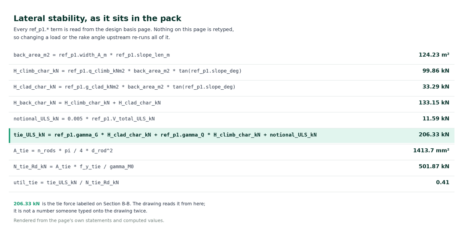Screen dimensions: 471x240
Task: Click the N_tie_Rd_kN resistance formula
Action: [x=73, y=167]
